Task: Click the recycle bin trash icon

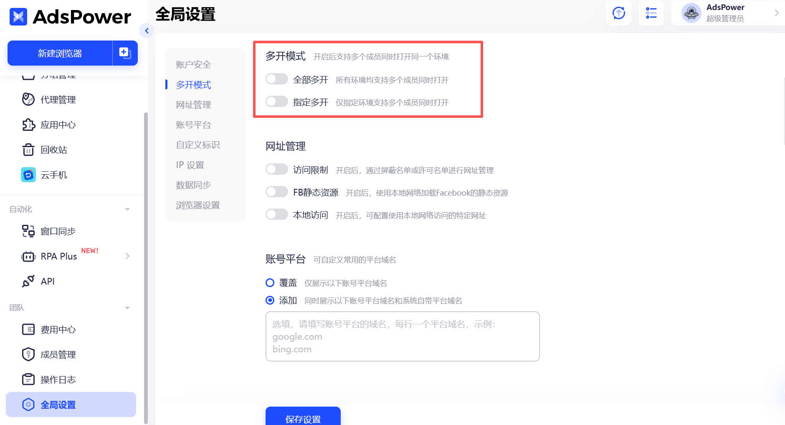Action: point(28,150)
